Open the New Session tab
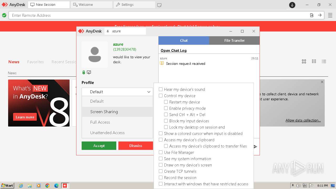336x189 pixels. [x=49, y=5]
